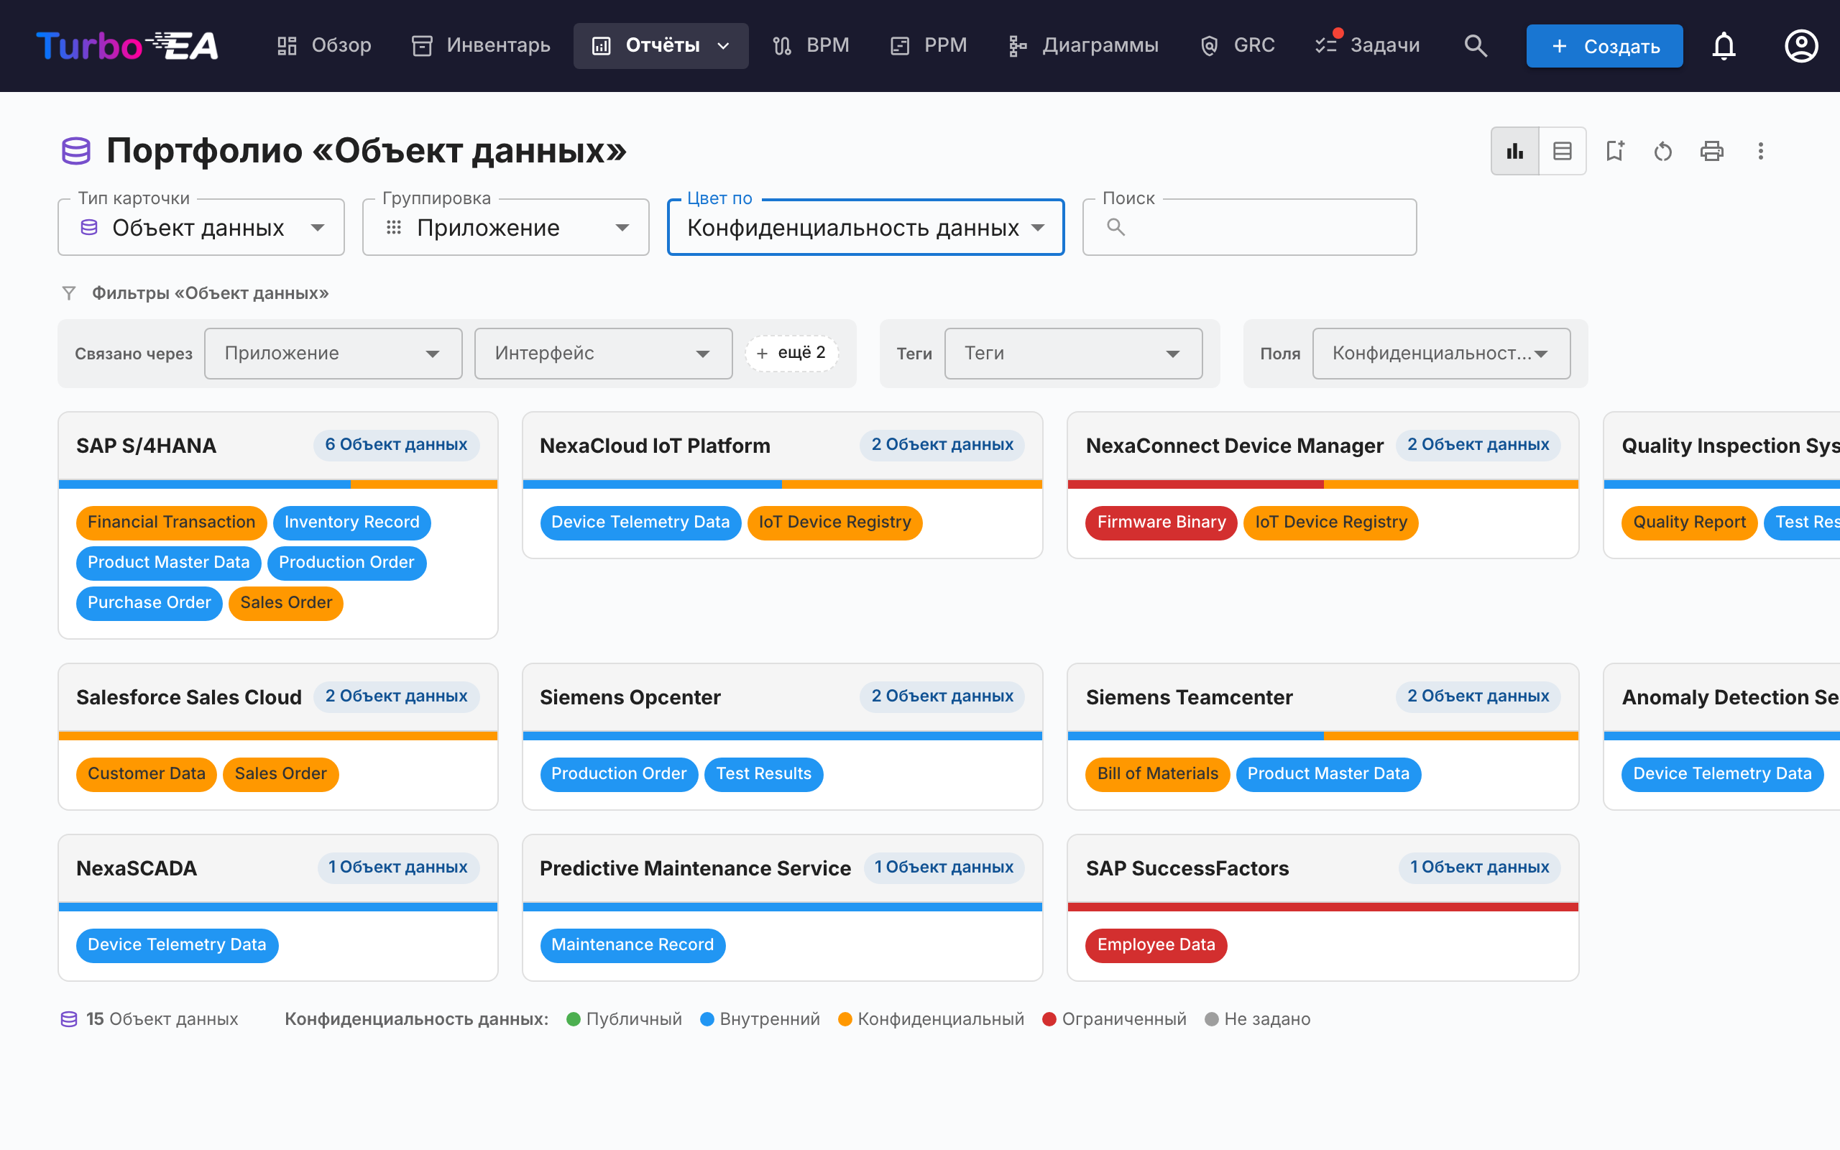Open the search magnifier in the top bar
The width and height of the screenshot is (1840, 1150).
tap(1475, 45)
